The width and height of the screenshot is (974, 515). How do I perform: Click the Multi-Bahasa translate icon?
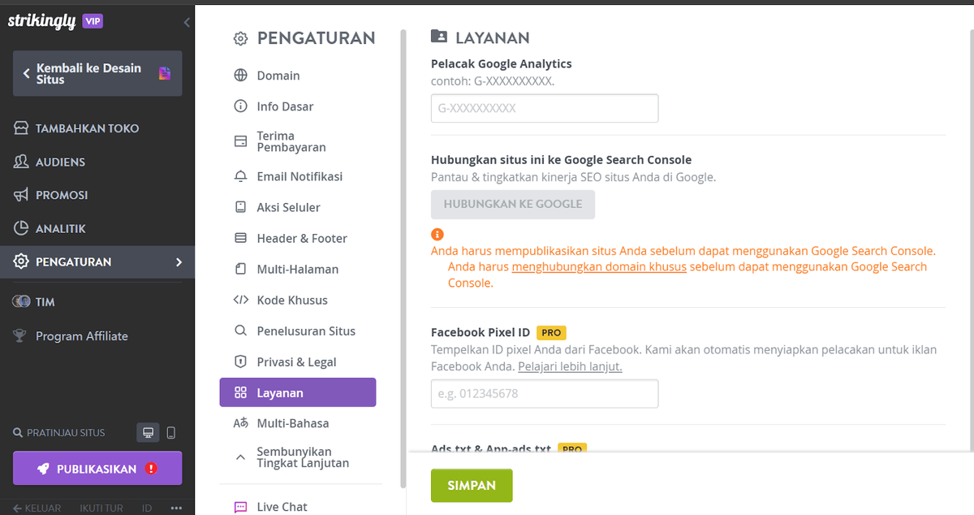(x=240, y=423)
